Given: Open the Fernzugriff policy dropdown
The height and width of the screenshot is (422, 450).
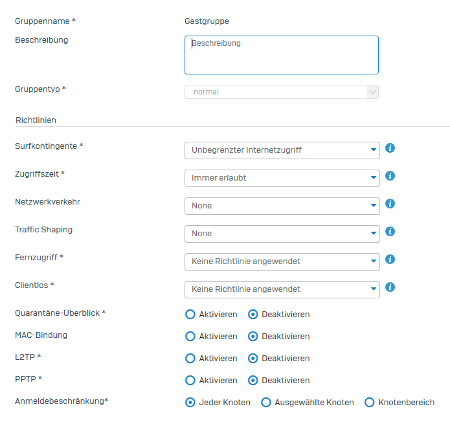Looking at the screenshot, I should click(x=282, y=261).
